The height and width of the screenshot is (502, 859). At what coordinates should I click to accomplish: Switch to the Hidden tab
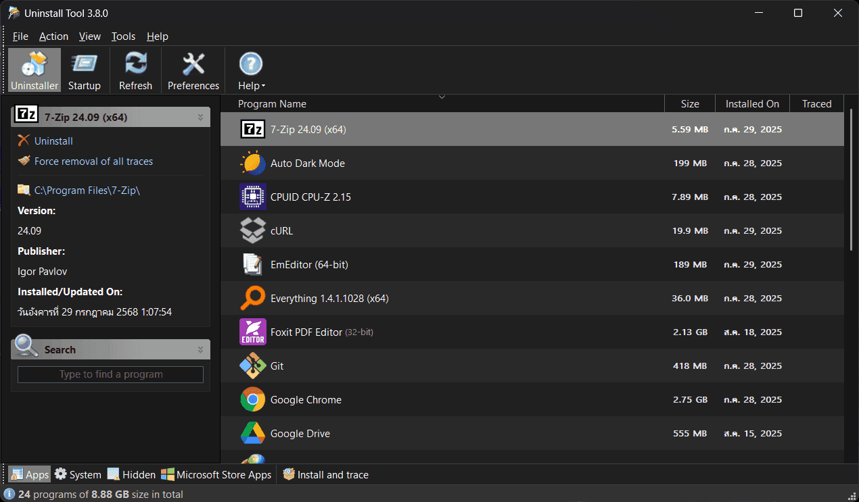coord(132,474)
